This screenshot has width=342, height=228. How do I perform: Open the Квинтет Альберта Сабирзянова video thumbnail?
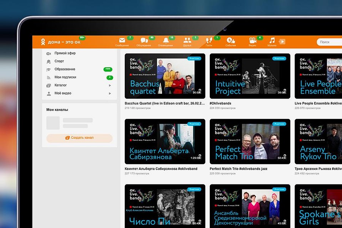click(165, 141)
